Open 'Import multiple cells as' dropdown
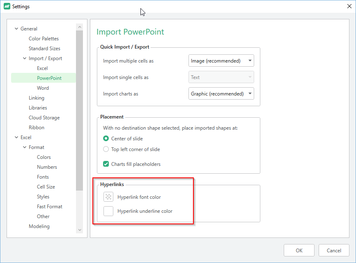This screenshot has height=263, width=356. coord(221,61)
